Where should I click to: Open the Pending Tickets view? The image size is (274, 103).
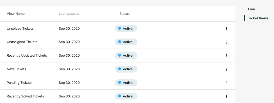(19, 83)
